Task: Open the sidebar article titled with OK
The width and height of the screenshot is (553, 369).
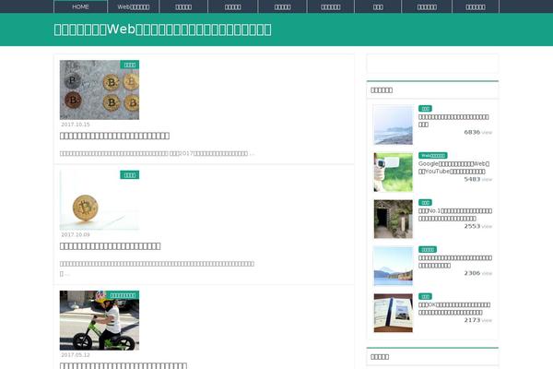Action: click(x=454, y=308)
